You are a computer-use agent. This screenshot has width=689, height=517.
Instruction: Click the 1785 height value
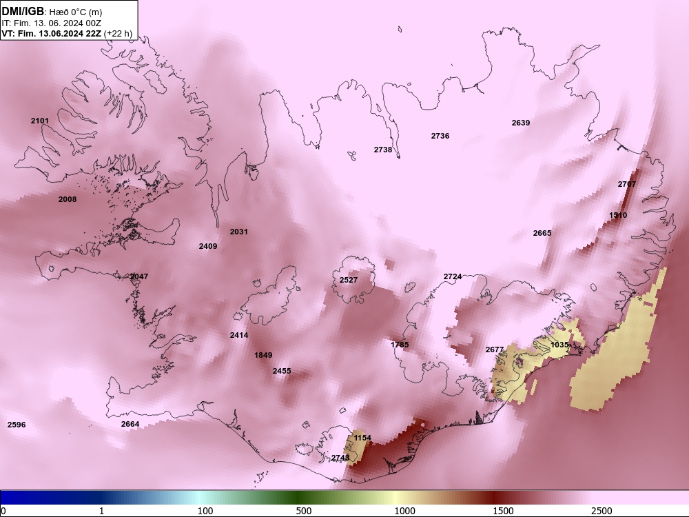click(x=400, y=344)
